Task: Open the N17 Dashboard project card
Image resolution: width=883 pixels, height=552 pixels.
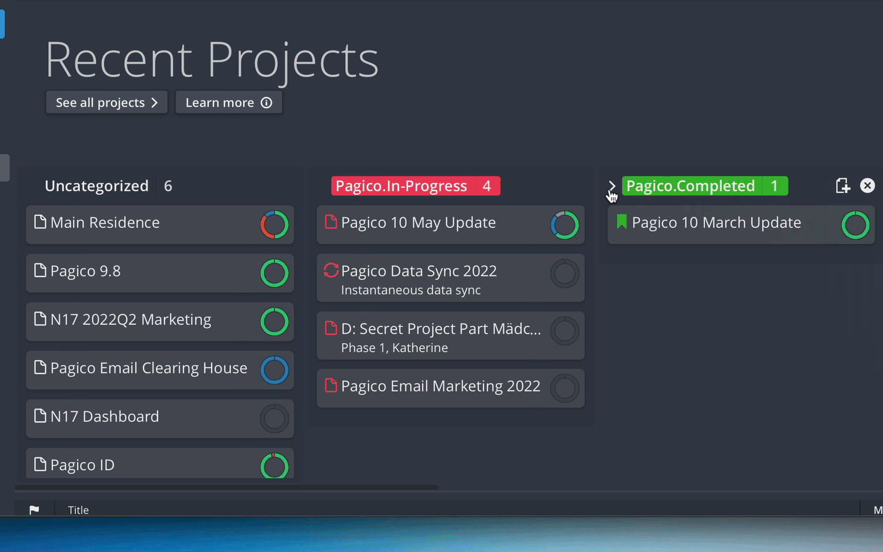Action: pos(160,418)
